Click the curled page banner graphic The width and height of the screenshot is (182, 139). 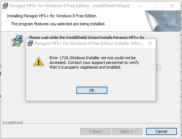163,21
